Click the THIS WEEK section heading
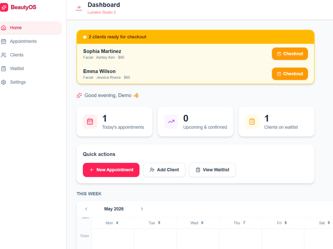Screen dimensions: 333x249 tap(89, 194)
